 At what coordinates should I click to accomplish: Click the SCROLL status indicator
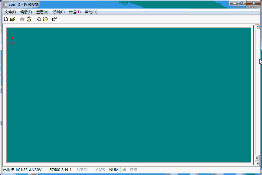coord(84,170)
